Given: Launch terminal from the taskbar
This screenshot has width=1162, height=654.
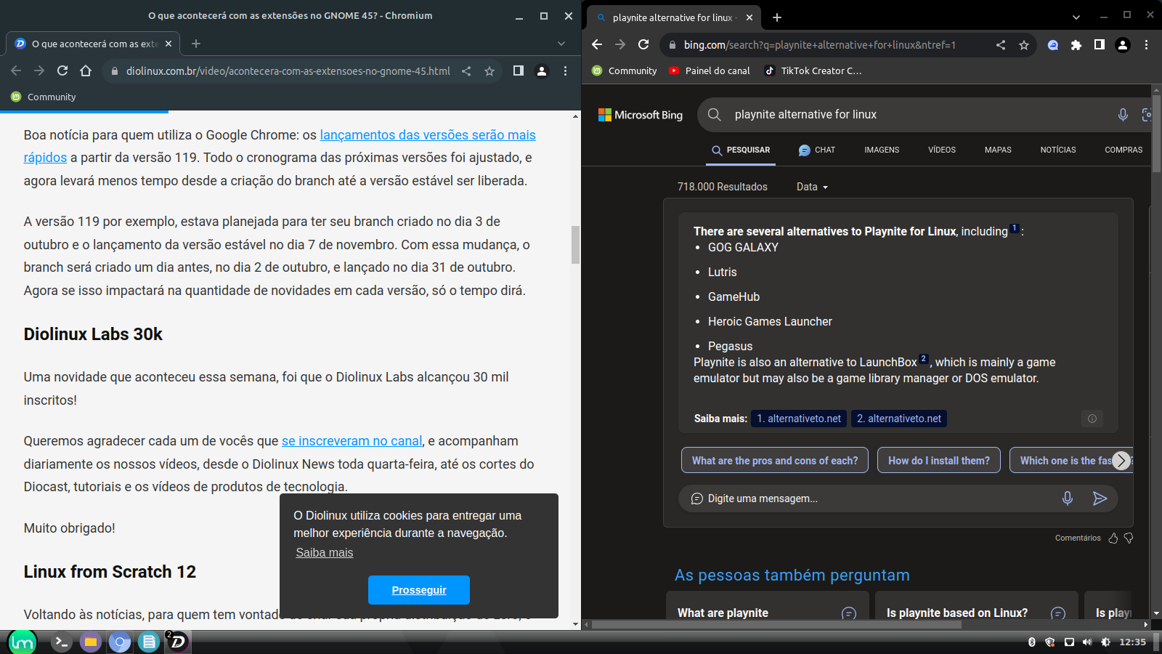Looking at the screenshot, I should 62,642.
